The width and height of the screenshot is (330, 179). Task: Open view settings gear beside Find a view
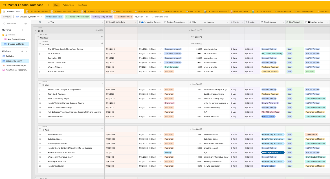(26, 24)
